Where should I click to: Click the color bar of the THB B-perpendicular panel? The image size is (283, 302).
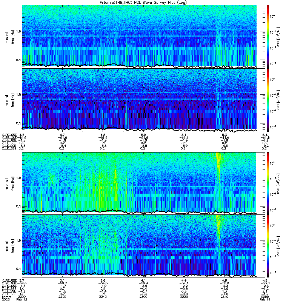[x=268, y=37]
